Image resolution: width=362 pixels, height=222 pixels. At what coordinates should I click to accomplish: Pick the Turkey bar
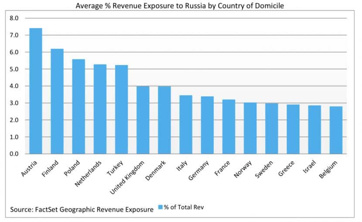(x=121, y=110)
